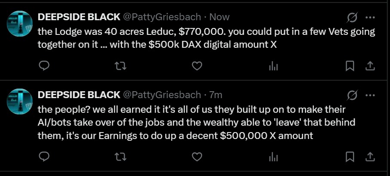Open the 7m timestamp link
390x176 pixels.
pyautogui.click(x=215, y=95)
